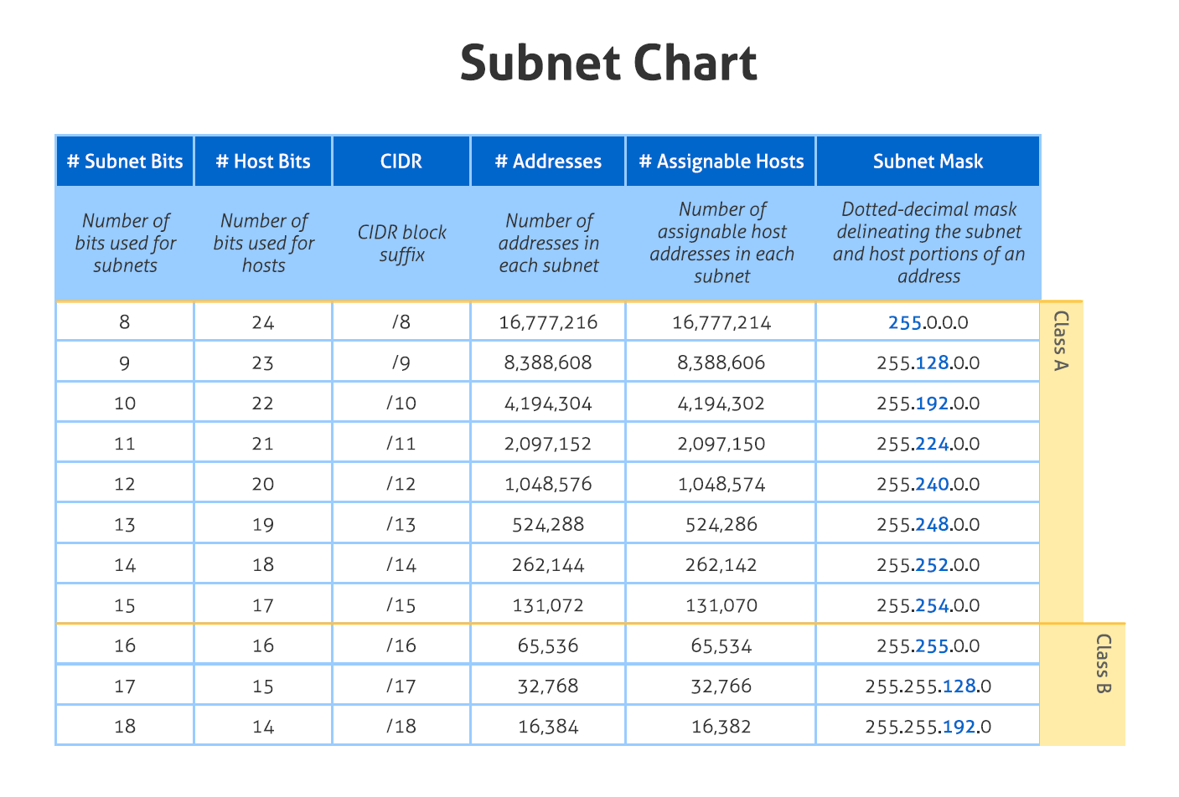The height and width of the screenshot is (797, 1179).
Task: Click the Subnet Chart title
Action: point(608,64)
